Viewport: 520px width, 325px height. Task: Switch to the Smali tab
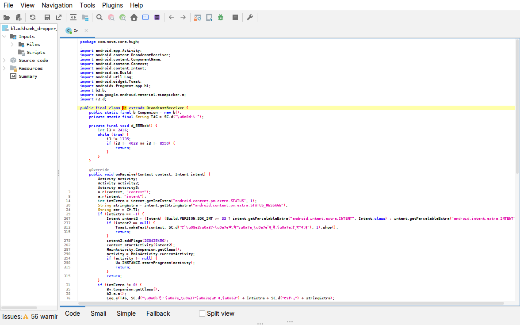(99, 314)
